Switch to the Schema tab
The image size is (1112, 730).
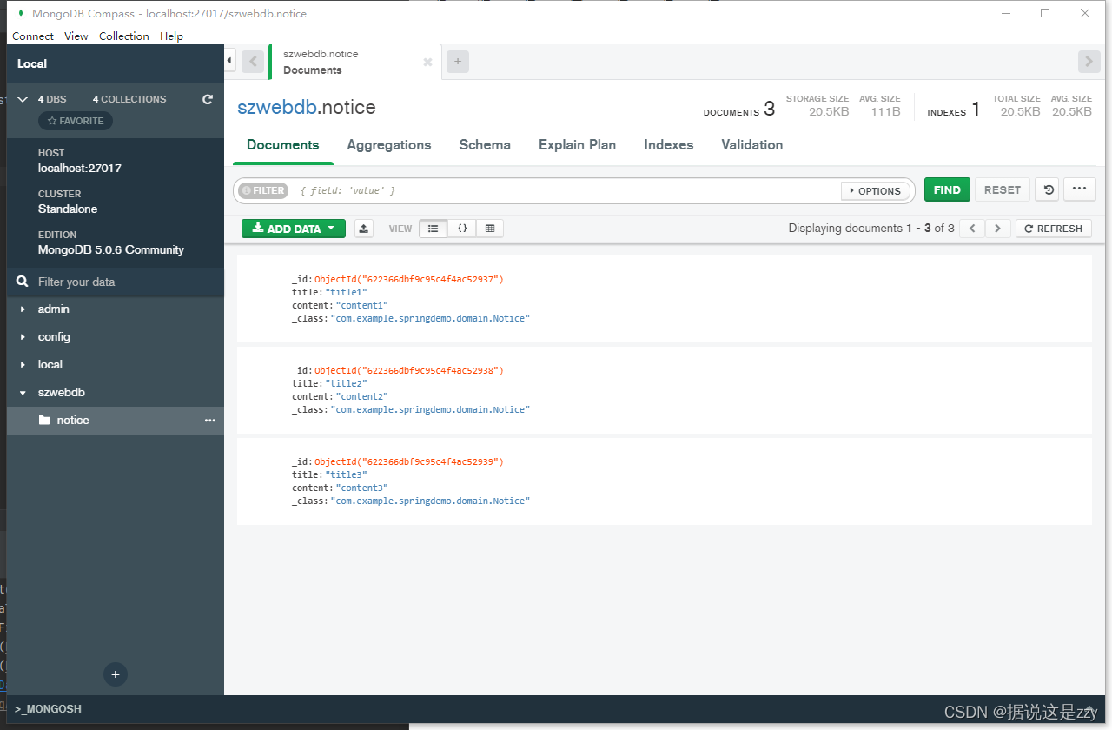pos(485,145)
